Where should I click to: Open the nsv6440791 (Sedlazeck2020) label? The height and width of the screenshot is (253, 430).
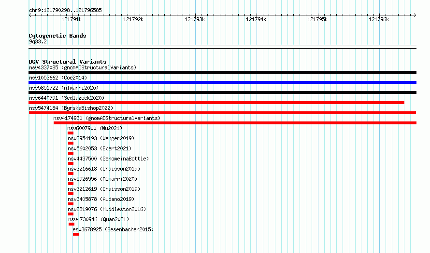tap(67, 98)
